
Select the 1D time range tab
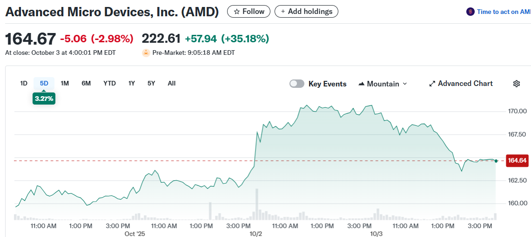(24, 83)
